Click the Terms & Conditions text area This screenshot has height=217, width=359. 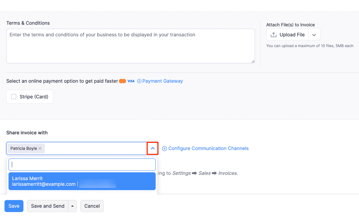coord(131,46)
